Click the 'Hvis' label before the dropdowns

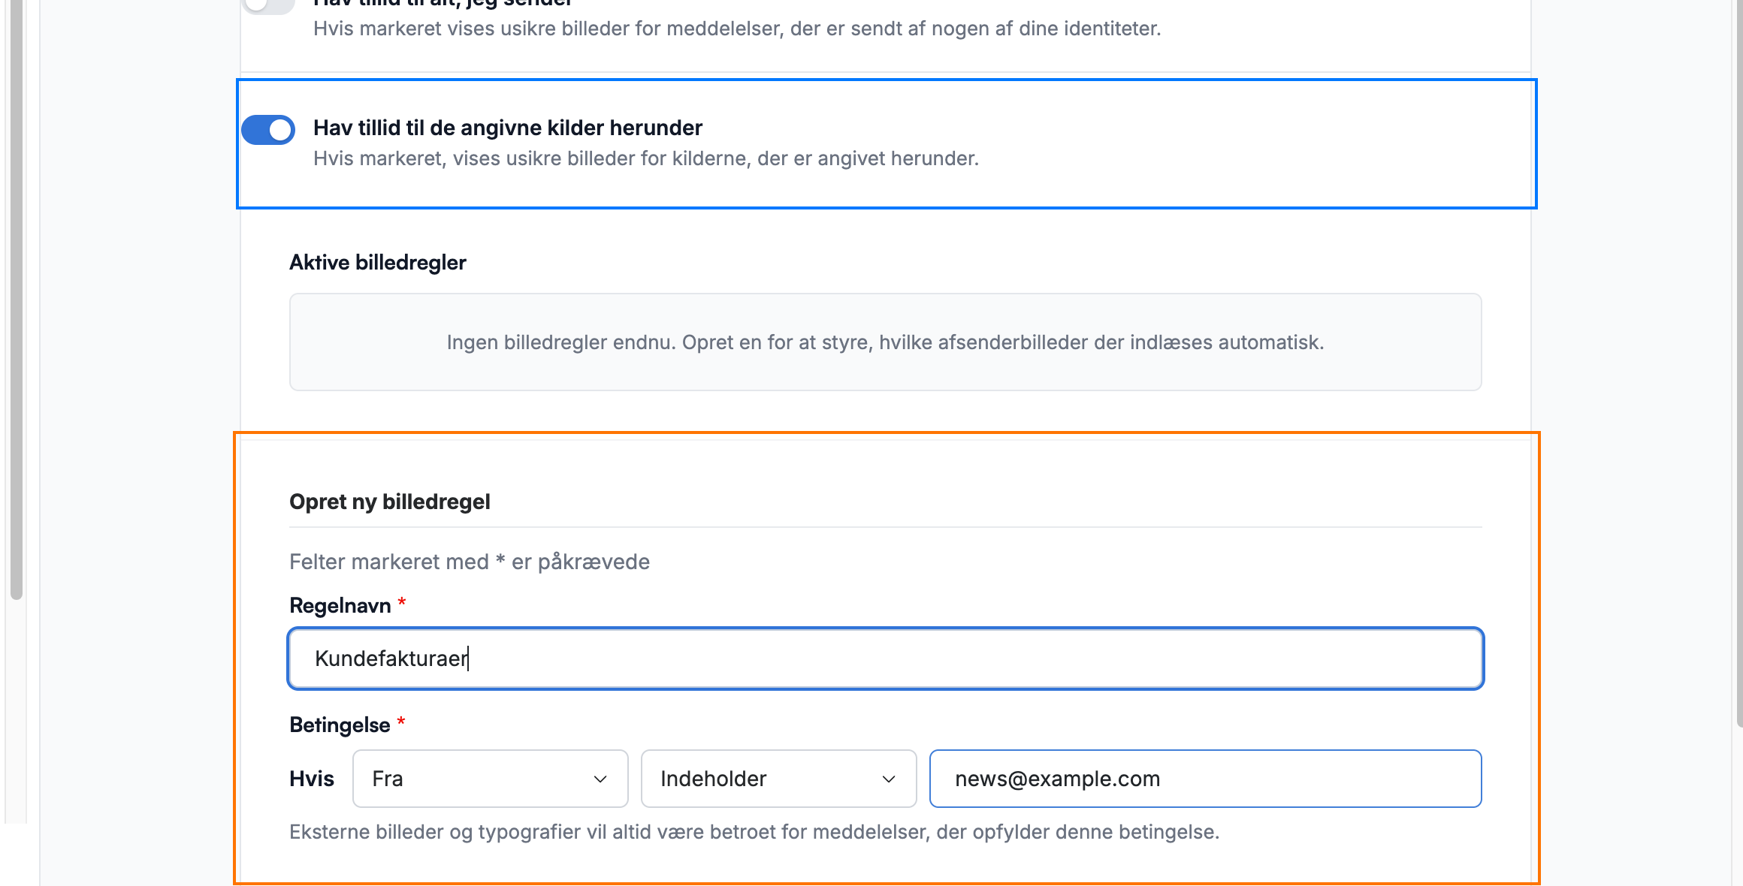coord(312,779)
